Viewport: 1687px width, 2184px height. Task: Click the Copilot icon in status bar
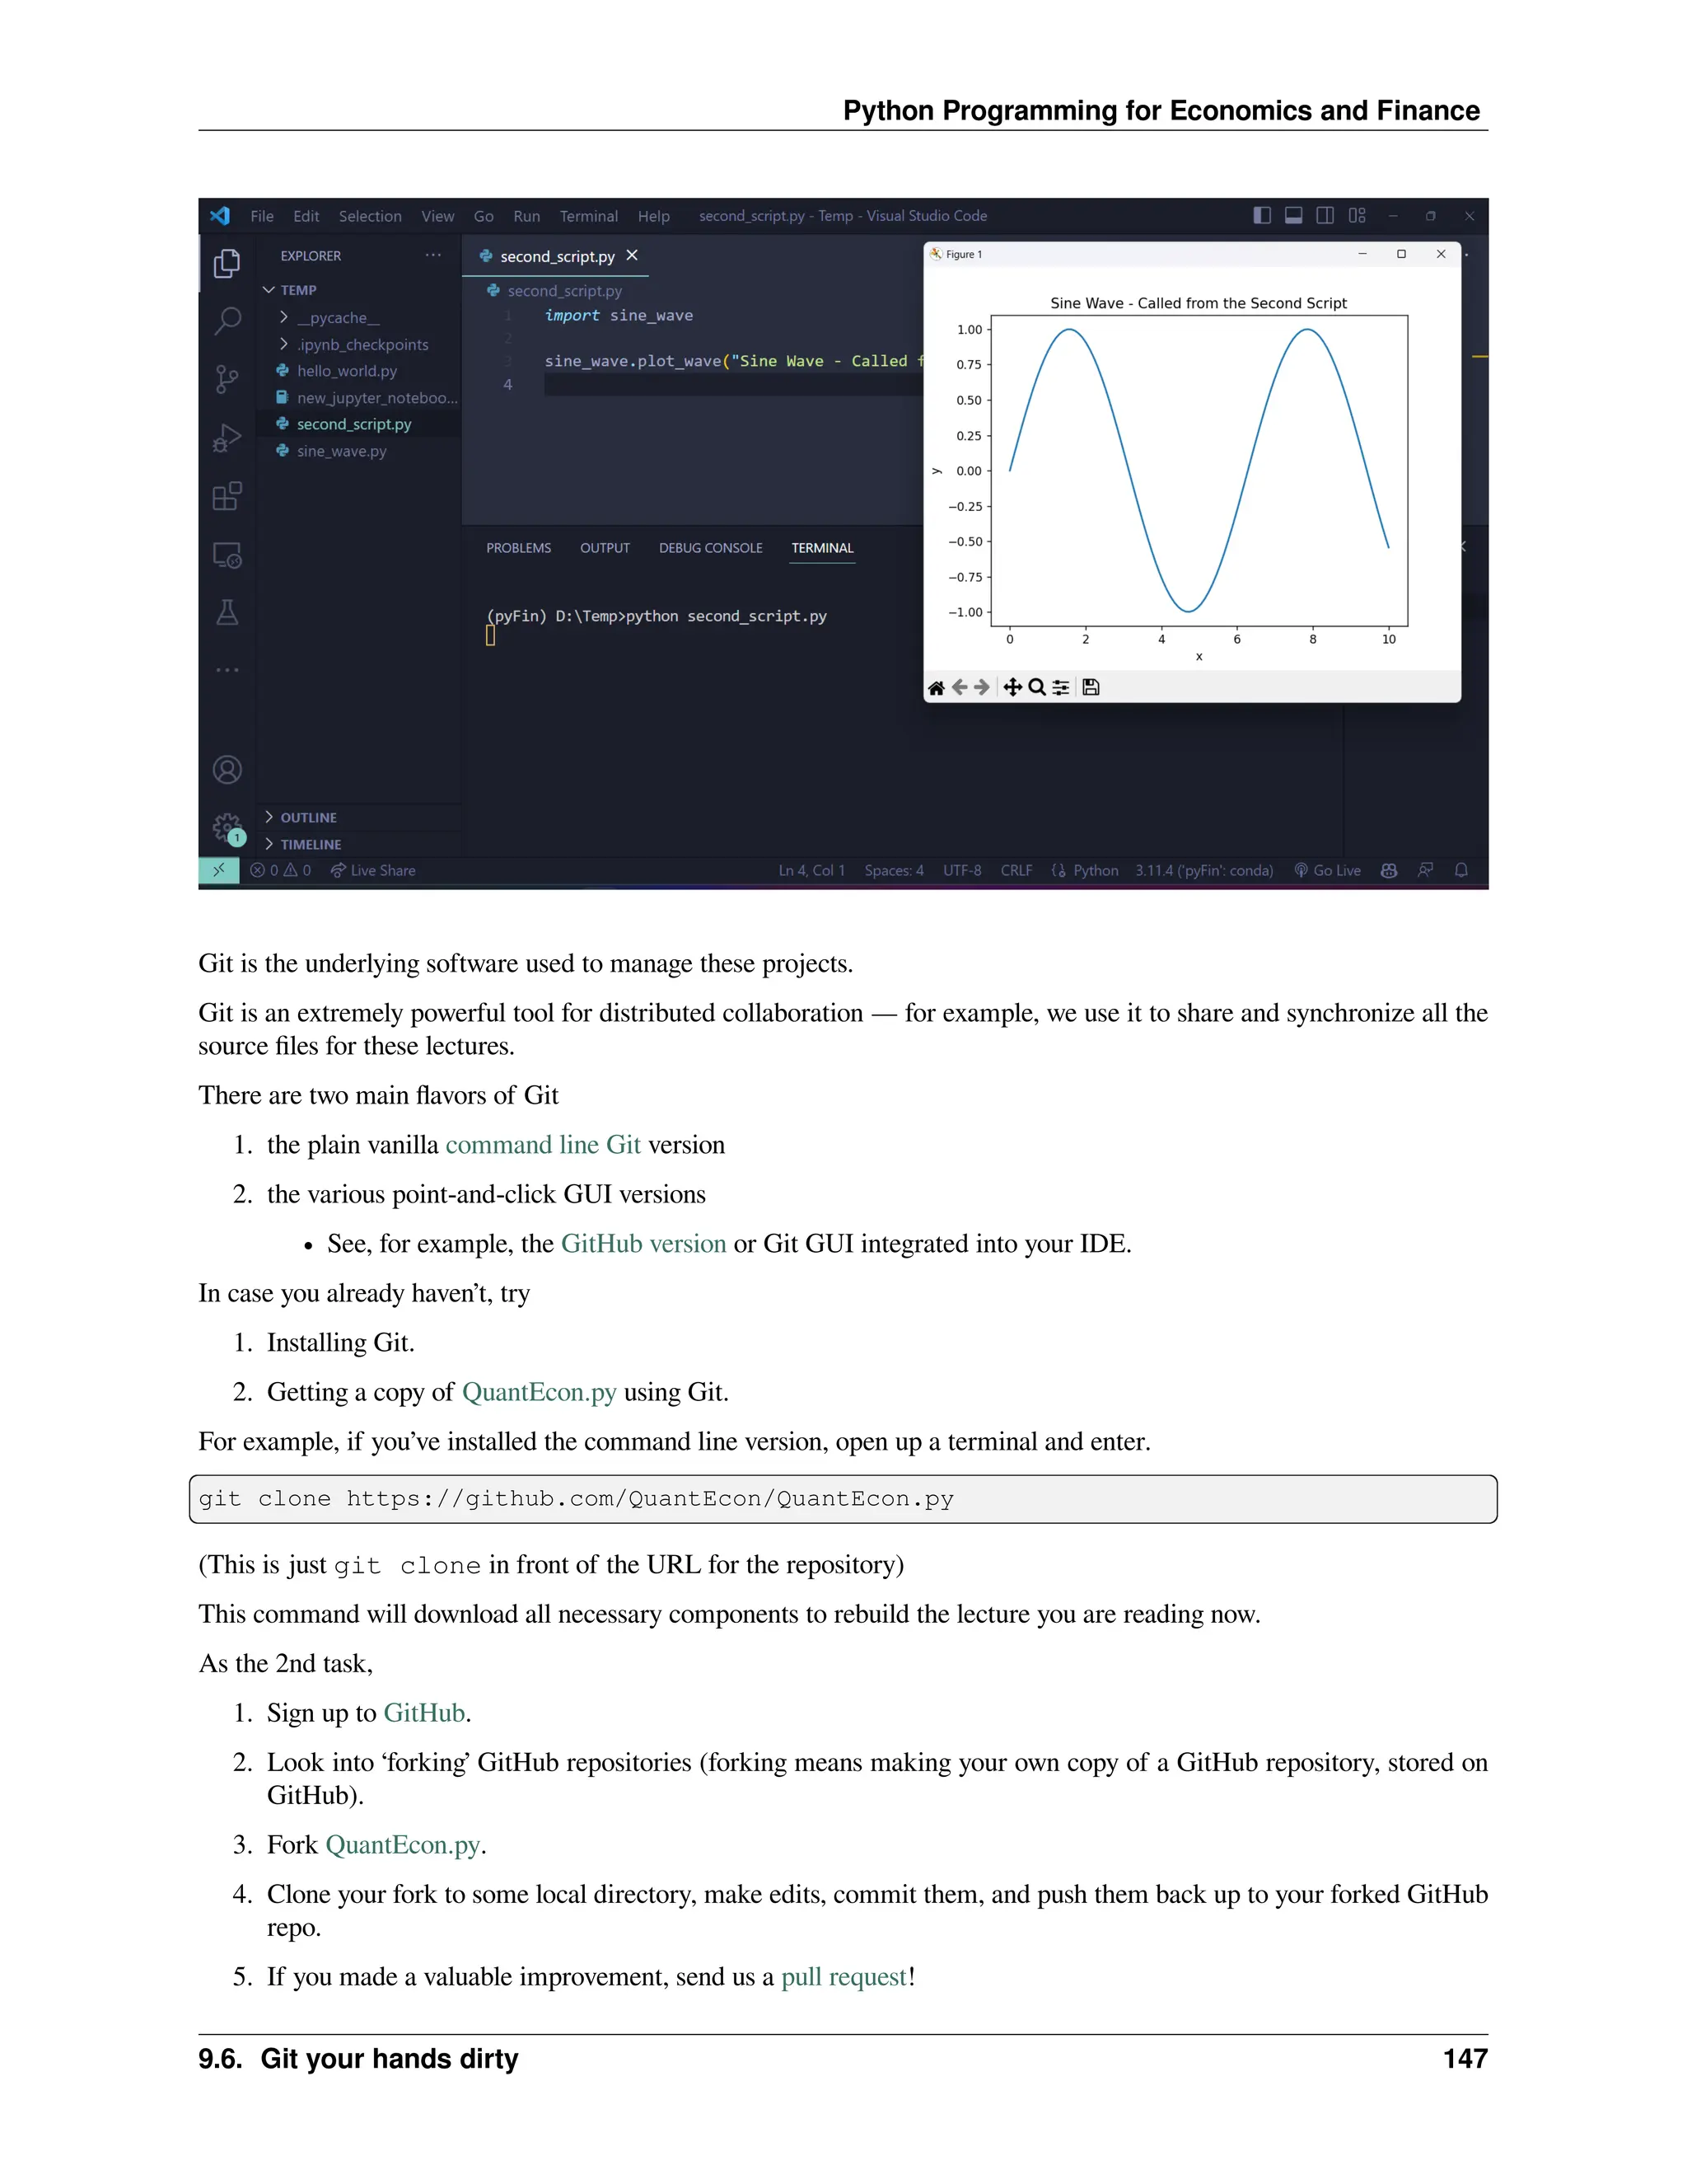[x=1388, y=870]
